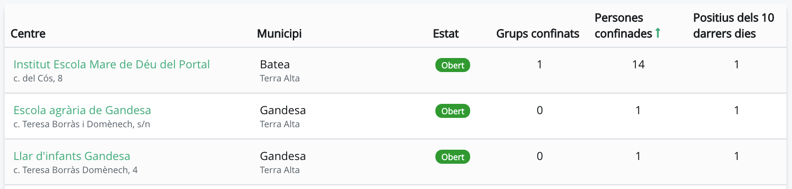Sort by Grups confinats column header
792x189 pixels.
[x=538, y=34]
